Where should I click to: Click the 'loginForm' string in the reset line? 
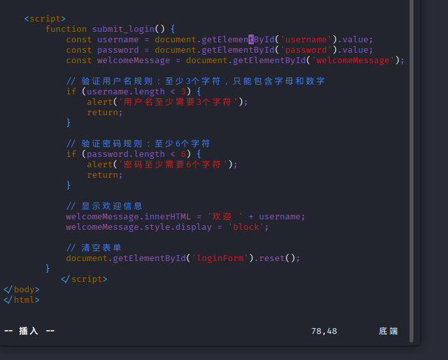(x=220, y=258)
